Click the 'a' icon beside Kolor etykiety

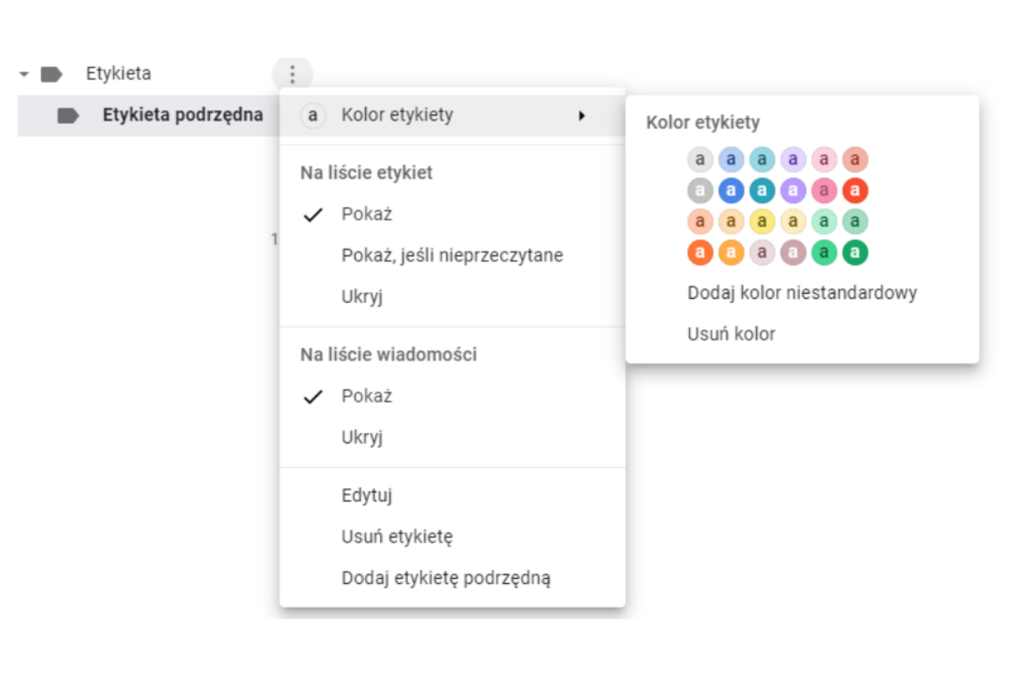[x=313, y=115]
